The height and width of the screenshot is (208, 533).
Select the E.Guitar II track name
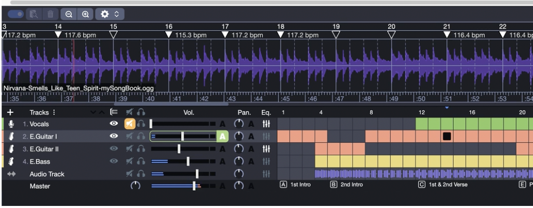tap(44, 149)
